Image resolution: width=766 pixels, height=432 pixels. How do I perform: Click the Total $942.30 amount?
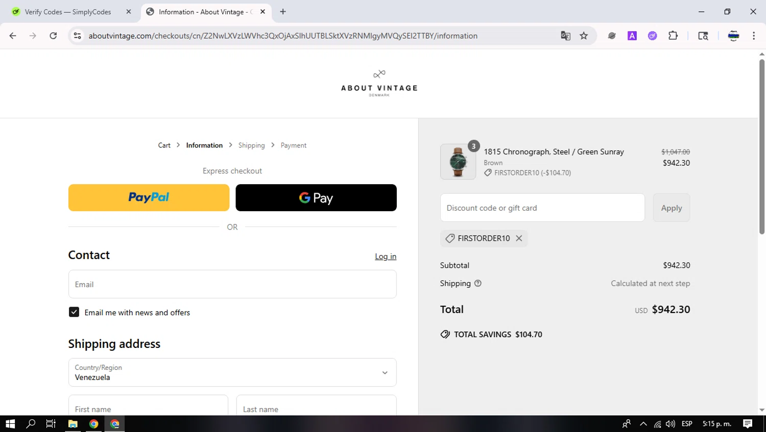tap(671, 310)
